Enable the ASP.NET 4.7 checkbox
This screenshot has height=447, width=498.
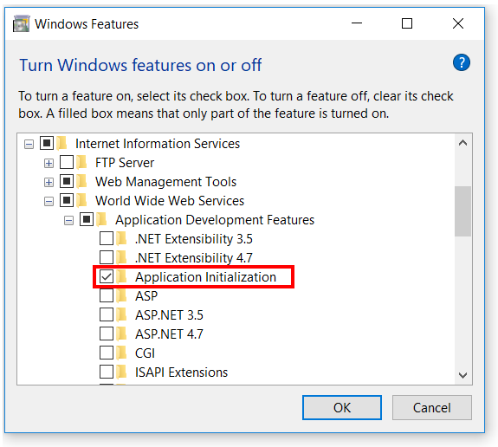click(107, 334)
